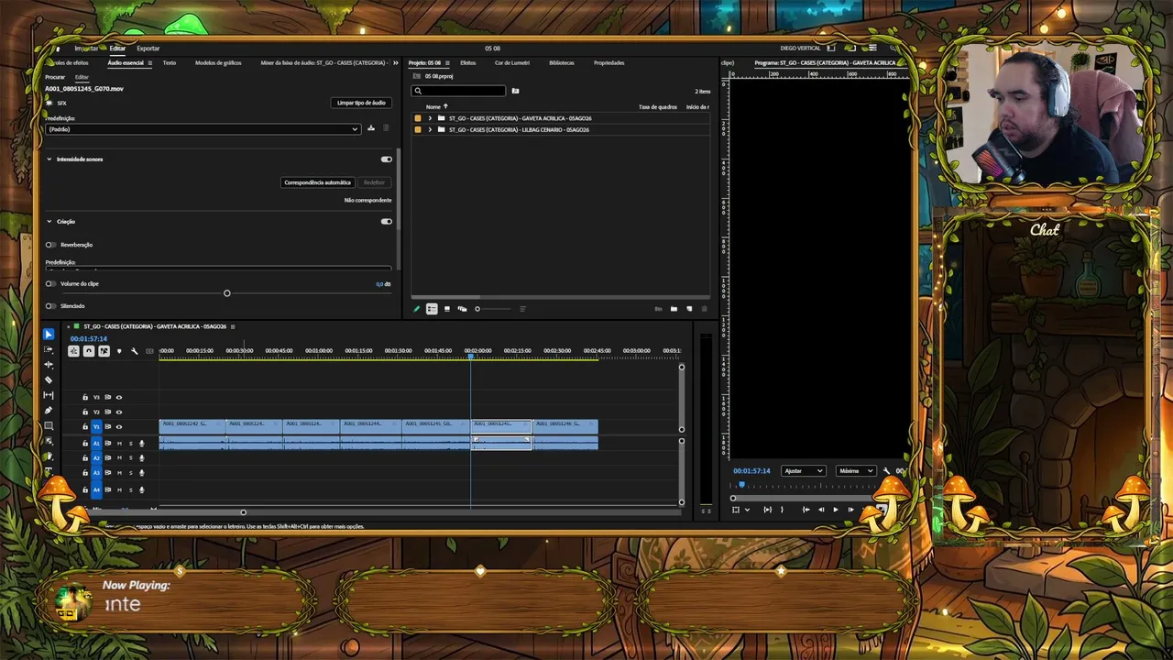The width and height of the screenshot is (1173, 660).
Task: Toggle the Criação section switch
Action: (x=387, y=221)
